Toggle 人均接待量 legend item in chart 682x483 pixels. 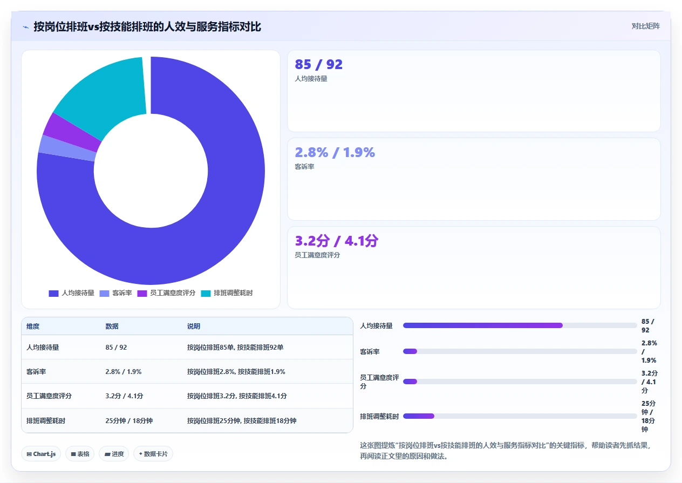coord(71,293)
